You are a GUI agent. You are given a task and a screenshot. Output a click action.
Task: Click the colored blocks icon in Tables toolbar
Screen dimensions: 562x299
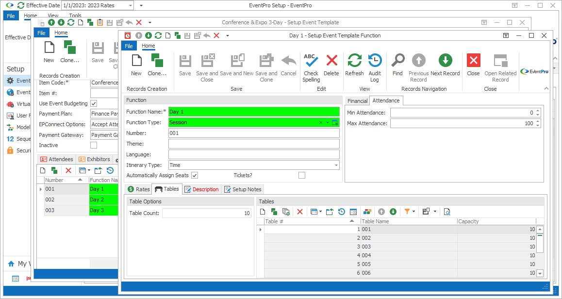[367, 212]
